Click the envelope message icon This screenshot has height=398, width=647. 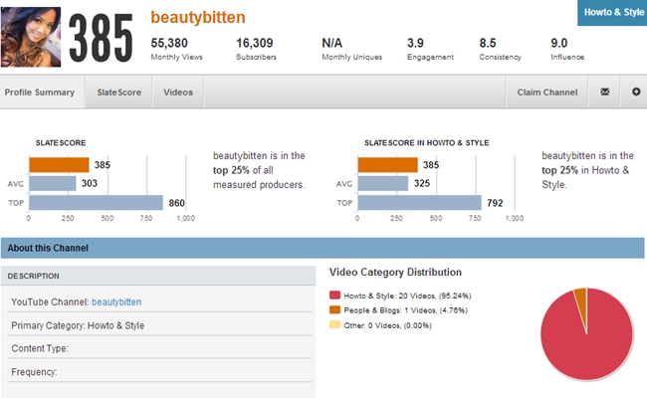[604, 93]
